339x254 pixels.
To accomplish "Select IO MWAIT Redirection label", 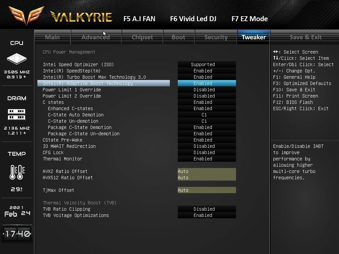I will point(69,146).
